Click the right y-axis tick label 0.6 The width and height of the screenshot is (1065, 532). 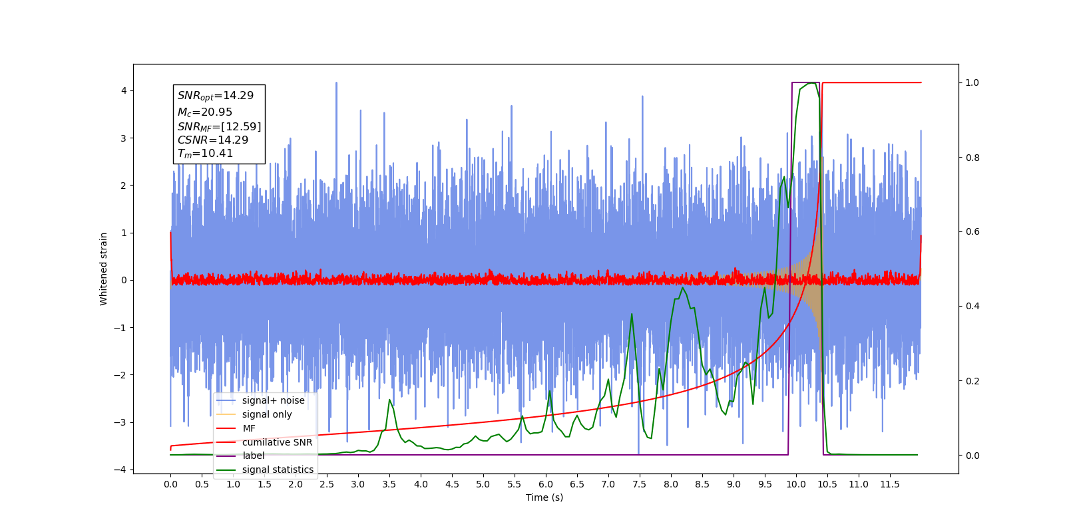pyautogui.click(x=972, y=232)
